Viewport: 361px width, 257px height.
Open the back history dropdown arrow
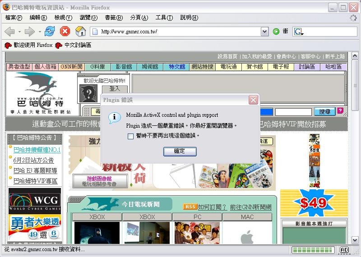pyautogui.click(x=19, y=32)
